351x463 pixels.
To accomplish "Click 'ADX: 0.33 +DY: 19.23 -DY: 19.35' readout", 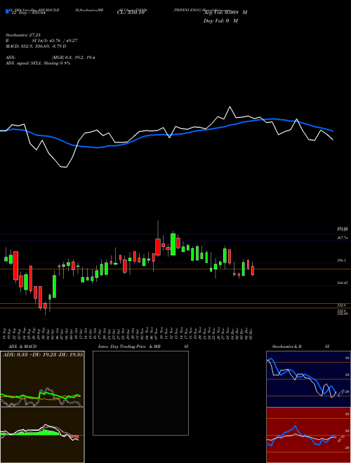I will (x=43, y=355).
